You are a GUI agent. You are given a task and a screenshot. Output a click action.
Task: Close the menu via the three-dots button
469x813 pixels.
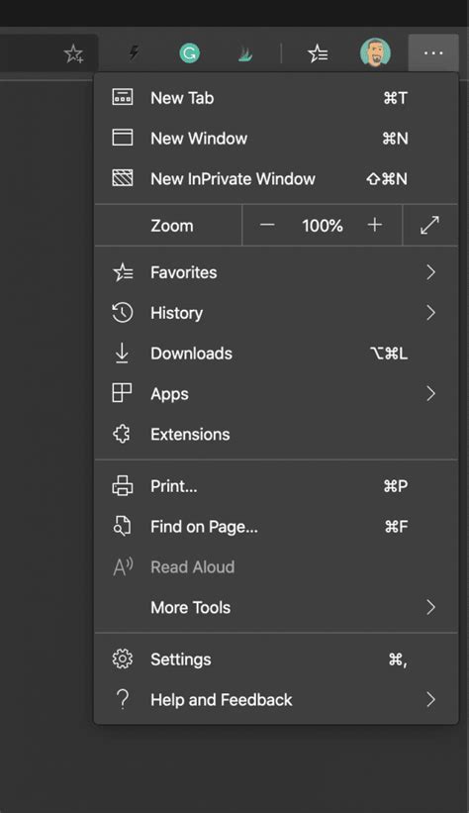433,52
